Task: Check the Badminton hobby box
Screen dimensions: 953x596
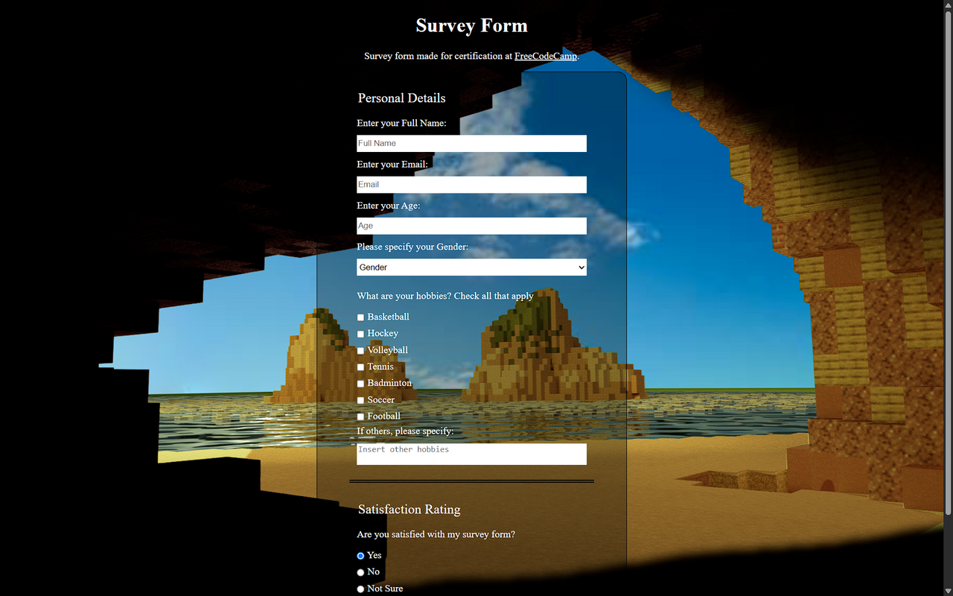Action: pyautogui.click(x=360, y=384)
